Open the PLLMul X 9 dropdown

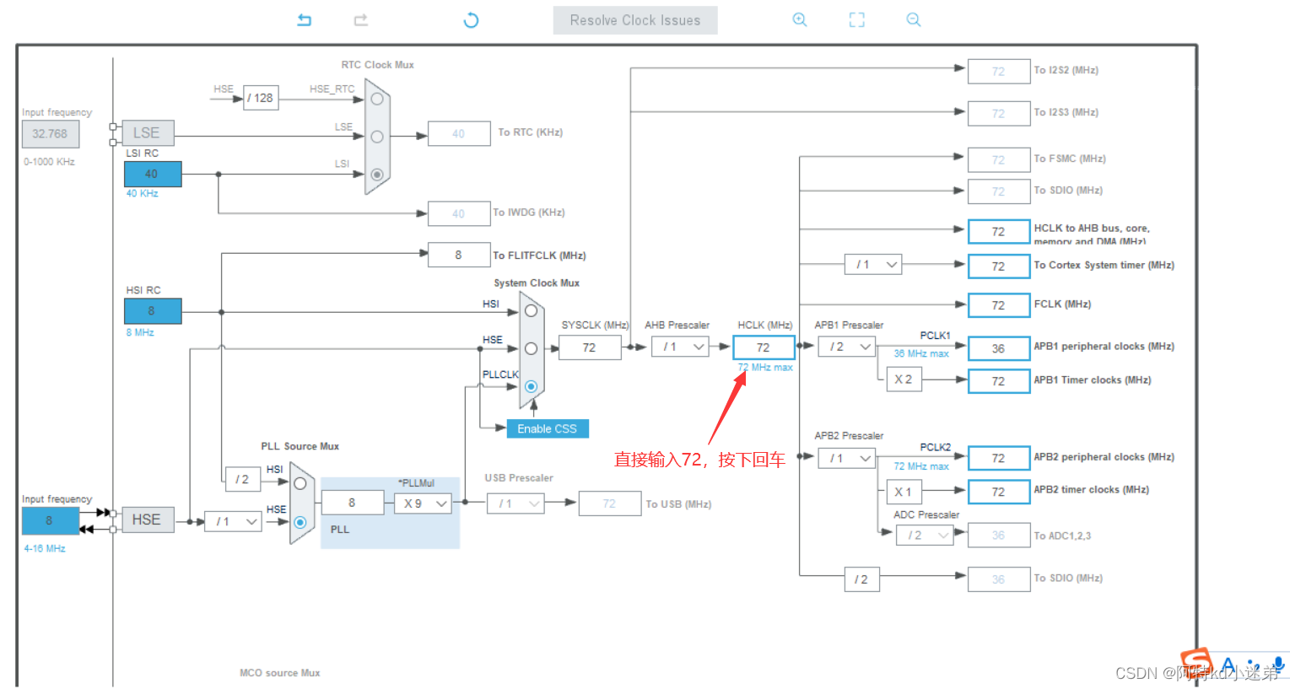point(424,503)
